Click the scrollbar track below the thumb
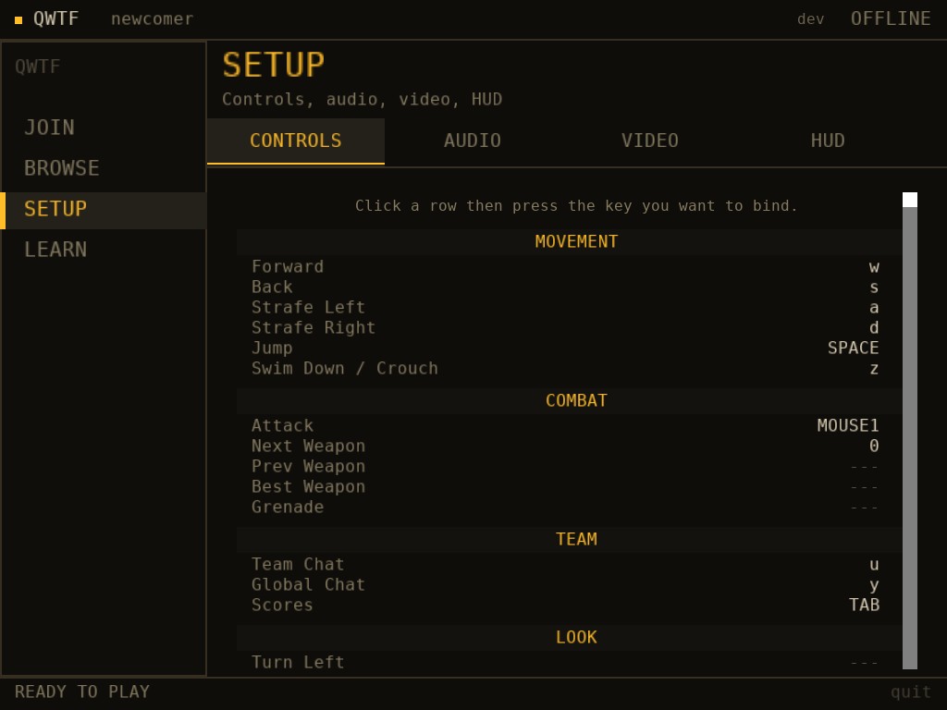947x710 pixels. [910, 438]
